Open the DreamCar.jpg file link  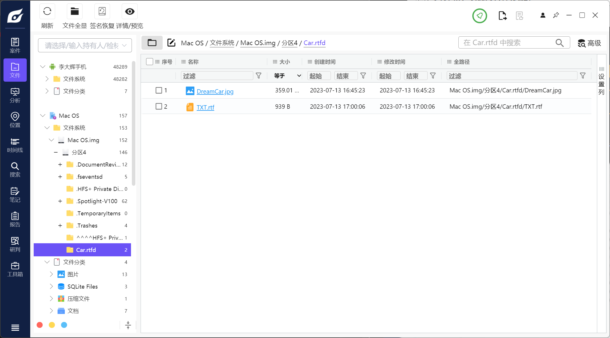coord(215,92)
